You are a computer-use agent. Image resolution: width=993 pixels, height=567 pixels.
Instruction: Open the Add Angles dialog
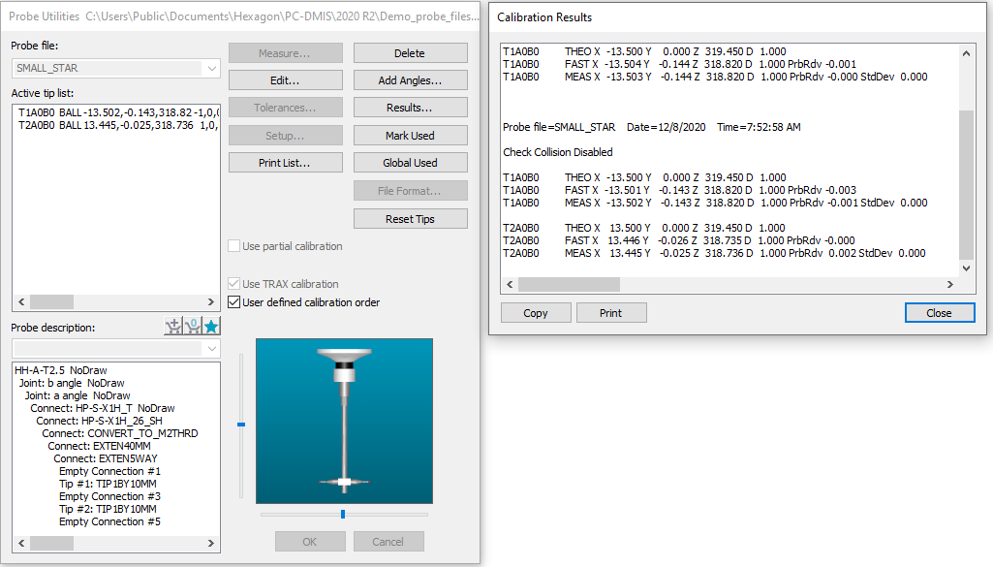pos(410,79)
